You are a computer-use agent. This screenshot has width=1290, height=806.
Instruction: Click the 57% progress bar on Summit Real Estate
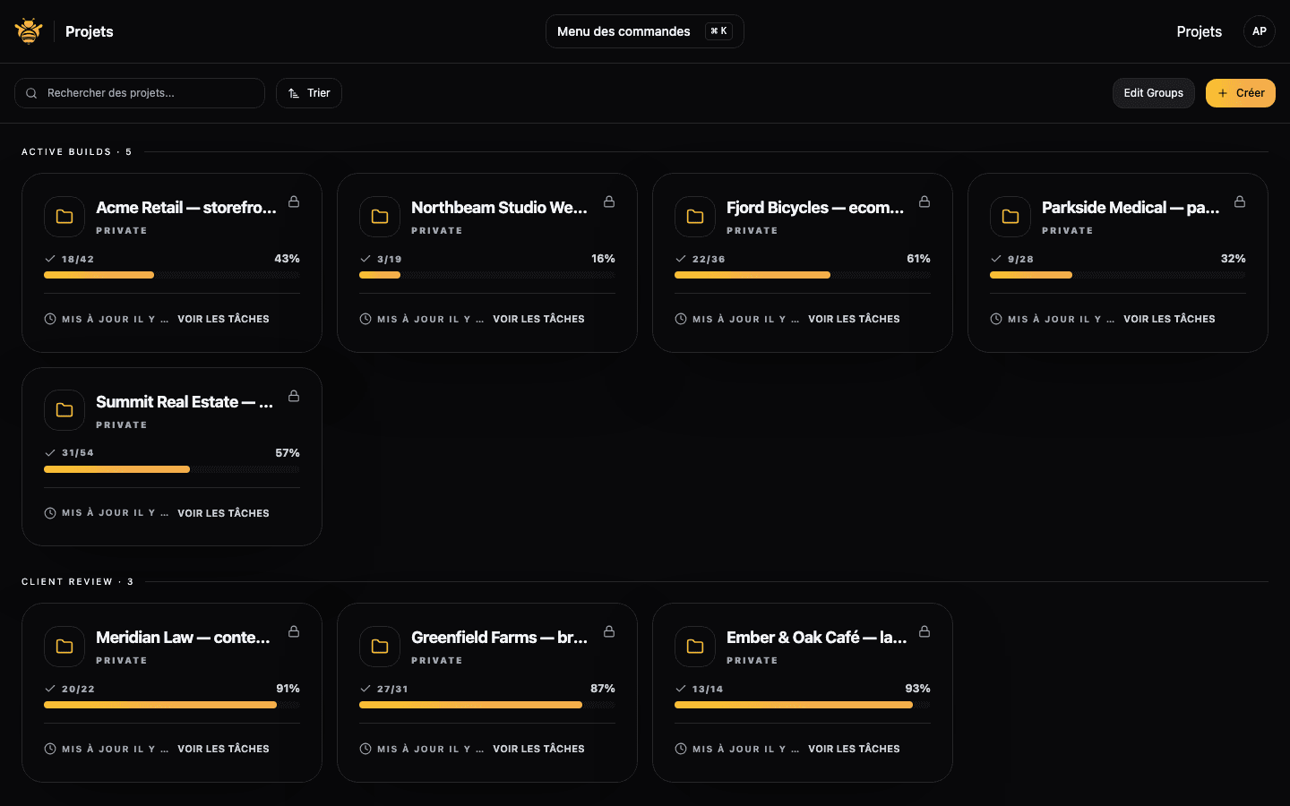click(x=171, y=469)
